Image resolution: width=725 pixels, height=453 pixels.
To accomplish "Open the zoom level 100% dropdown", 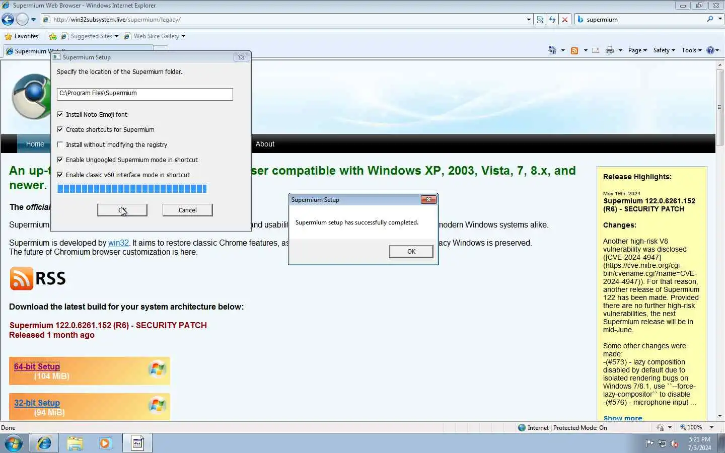I will [711, 427].
